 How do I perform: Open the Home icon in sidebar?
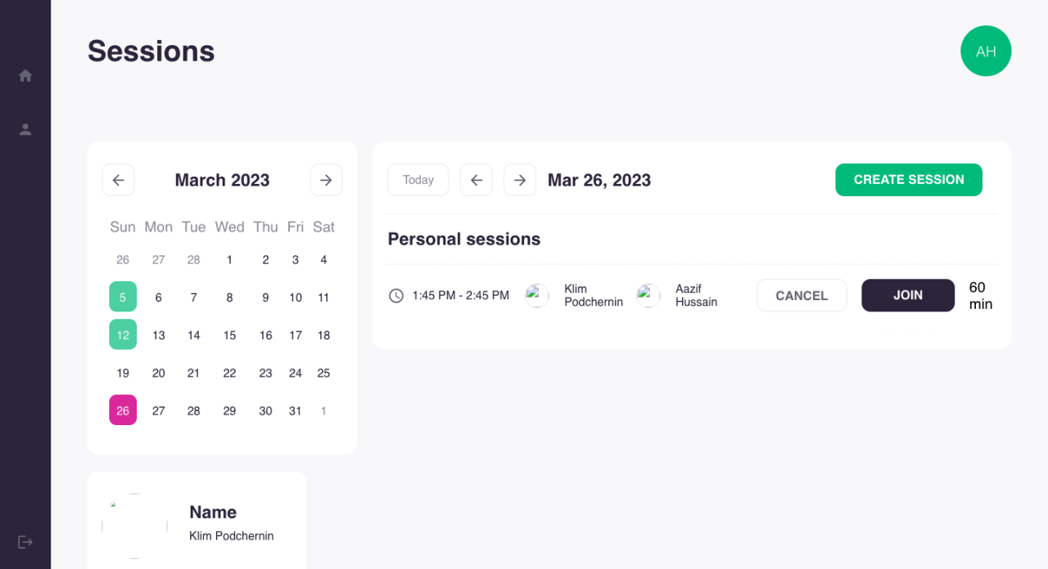25,75
